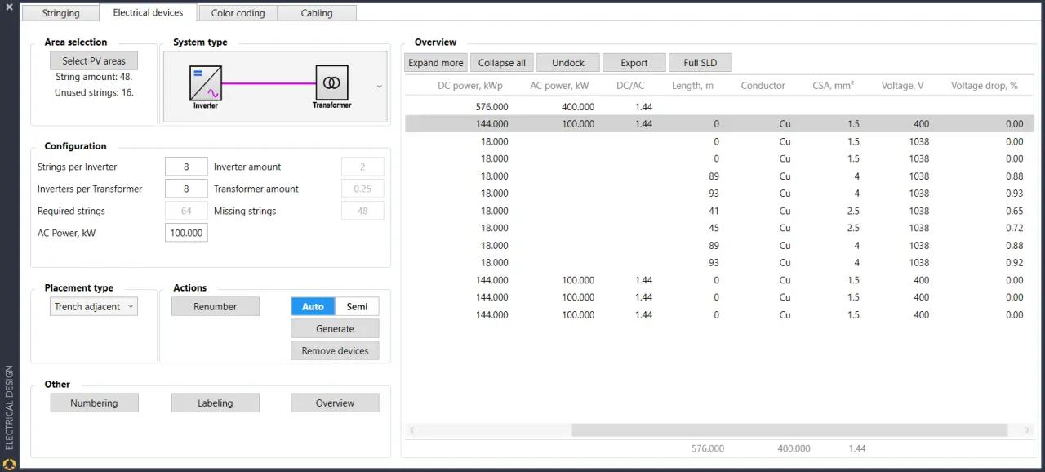This screenshot has height=472, width=1045.
Task: Select the highlighted 144.000 kWp row
Action: coord(719,124)
